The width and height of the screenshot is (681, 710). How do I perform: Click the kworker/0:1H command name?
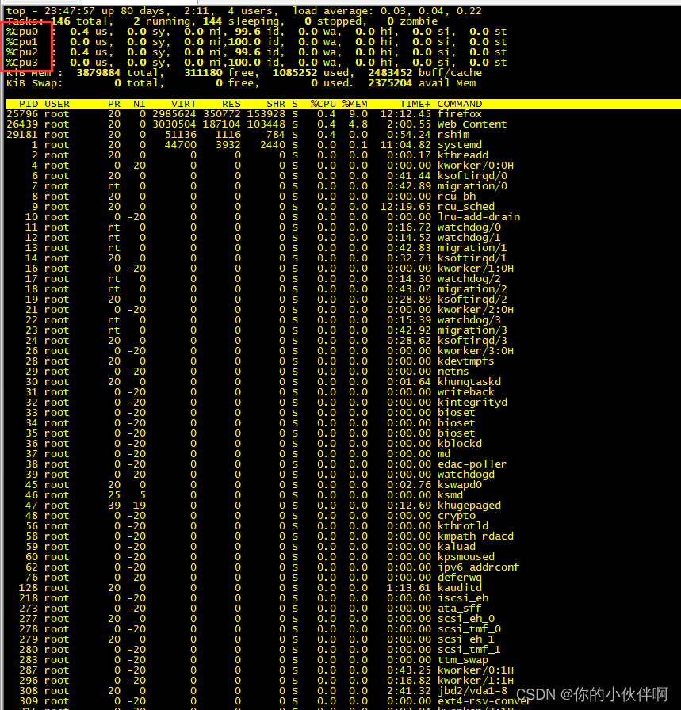click(x=476, y=670)
